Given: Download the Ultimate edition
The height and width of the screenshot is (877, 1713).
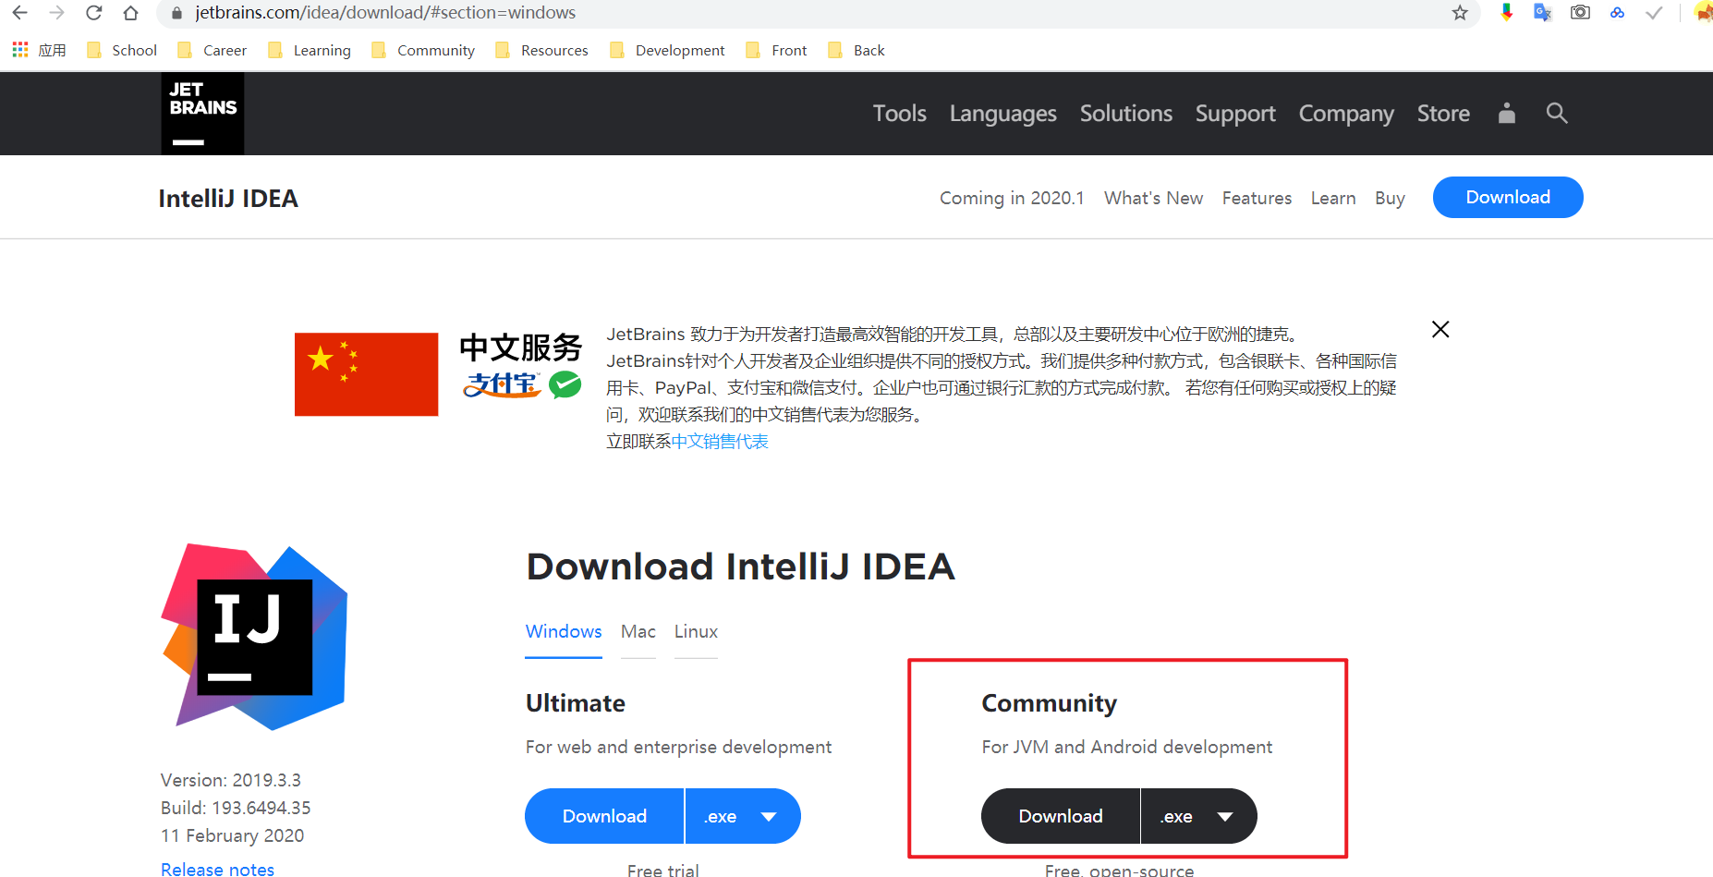Looking at the screenshot, I should (x=604, y=816).
